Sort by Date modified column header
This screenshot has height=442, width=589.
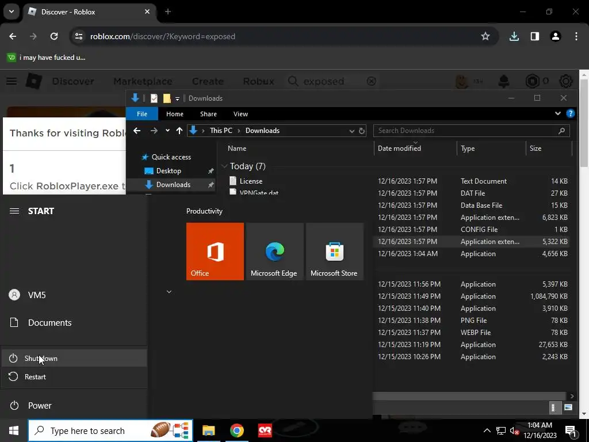pos(399,148)
